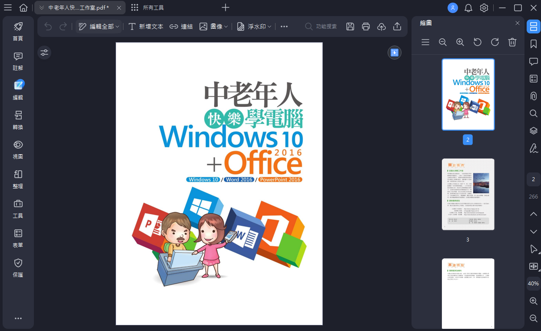Open the 圖像 dropdown menu
The width and height of the screenshot is (541, 331).
point(226,26)
